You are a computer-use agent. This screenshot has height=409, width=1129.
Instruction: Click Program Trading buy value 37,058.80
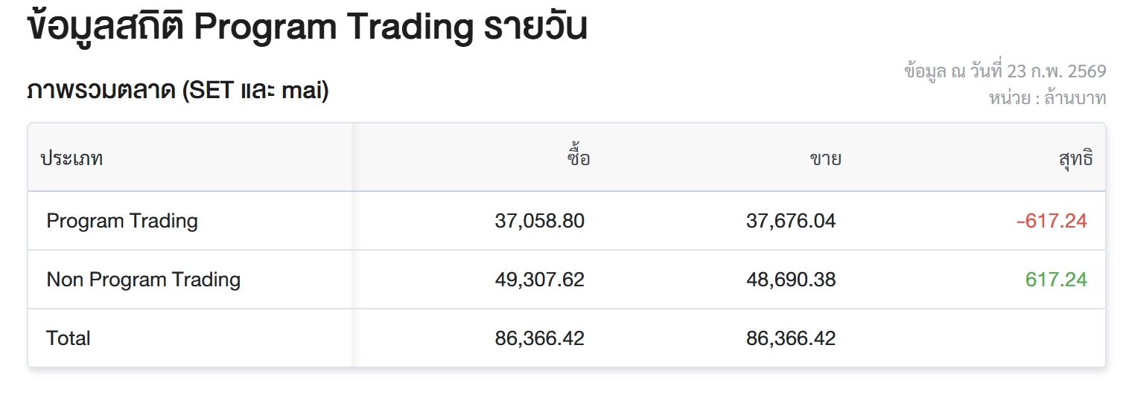point(539,221)
